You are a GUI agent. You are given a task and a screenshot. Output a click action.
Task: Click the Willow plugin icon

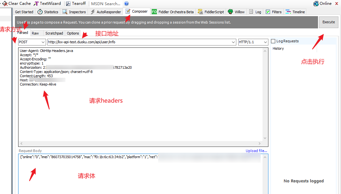[x=230, y=12]
